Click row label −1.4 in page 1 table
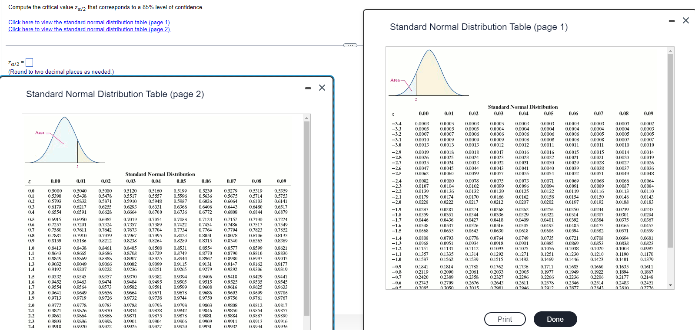Image resolution: width=695 pixels, height=330 pixels. [396, 238]
